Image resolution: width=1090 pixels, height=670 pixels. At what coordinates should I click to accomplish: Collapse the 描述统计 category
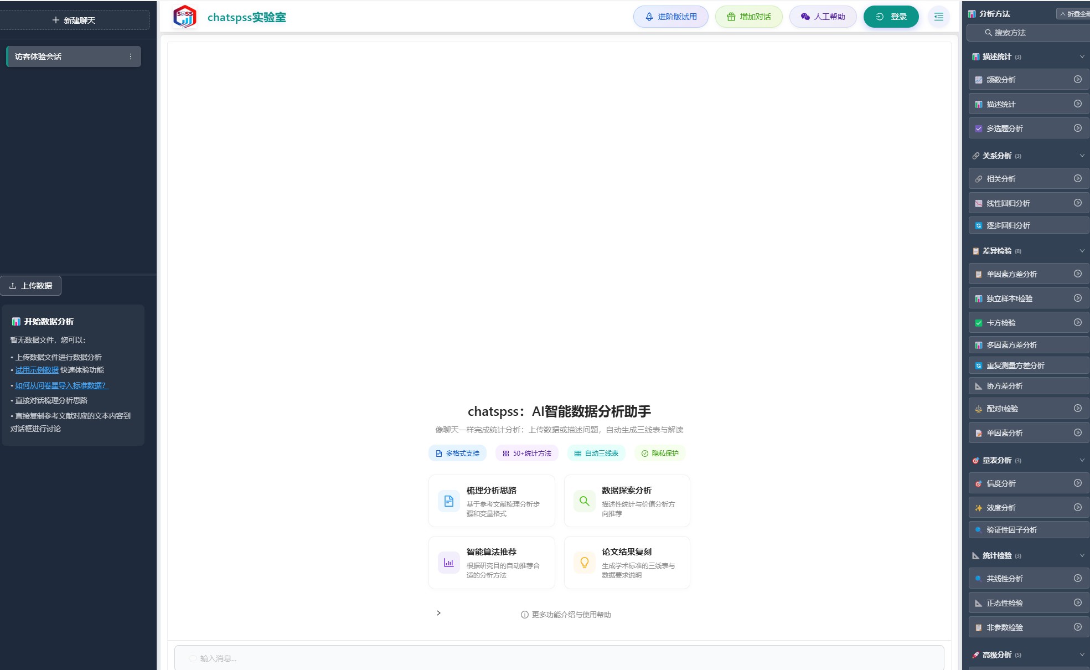(x=1082, y=56)
